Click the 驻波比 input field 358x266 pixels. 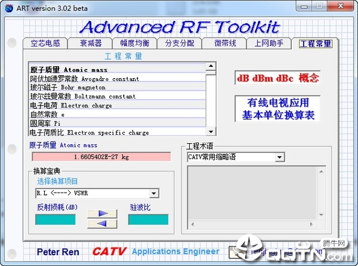click(148, 219)
